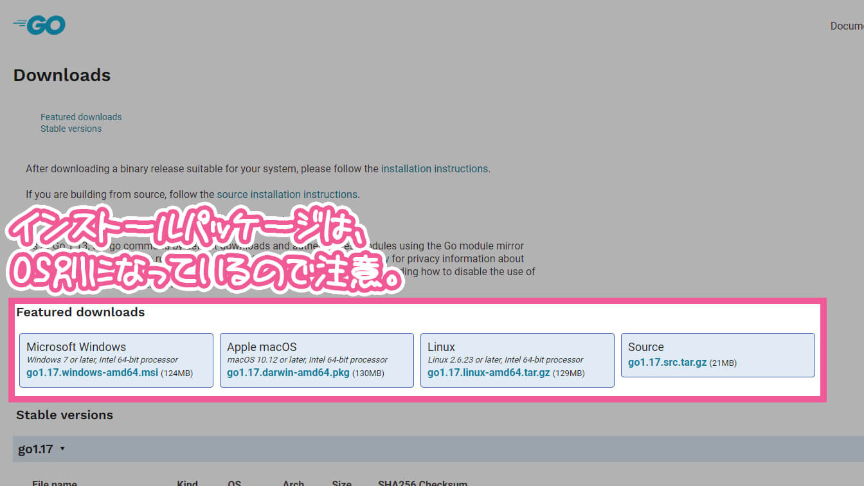
Task: Click the Downloads page heading
Action: pos(62,75)
